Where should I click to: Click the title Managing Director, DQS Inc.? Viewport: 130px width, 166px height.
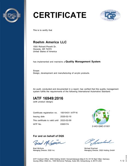tap(44, 150)
